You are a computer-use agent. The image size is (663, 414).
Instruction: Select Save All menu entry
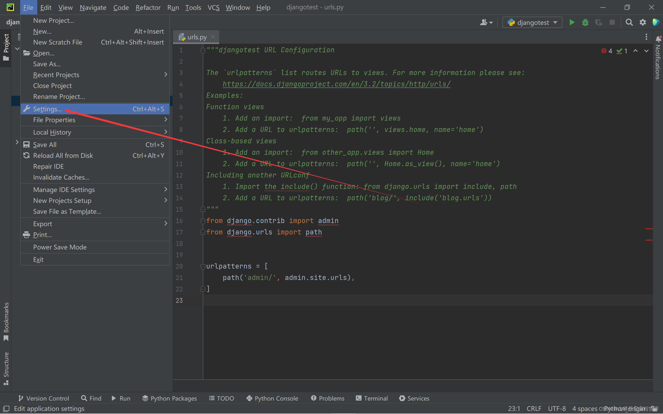point(95,145)
